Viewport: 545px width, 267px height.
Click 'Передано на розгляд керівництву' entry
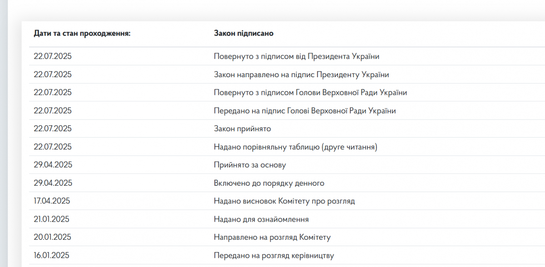[x=274, y=256]
